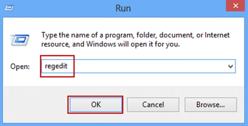Click the typed word regedit
The width and height of the screenshot is (248, 126).
coord(56,66)
